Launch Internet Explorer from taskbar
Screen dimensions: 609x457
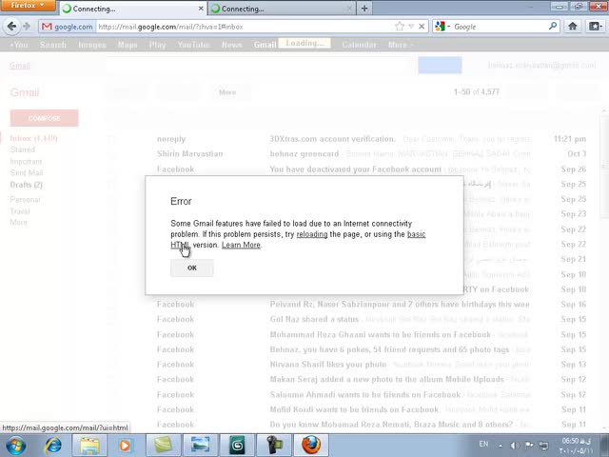point(53,445)
